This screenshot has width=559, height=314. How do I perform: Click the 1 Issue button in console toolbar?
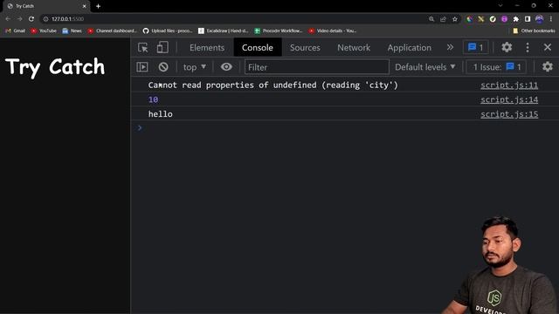point(497,67)
